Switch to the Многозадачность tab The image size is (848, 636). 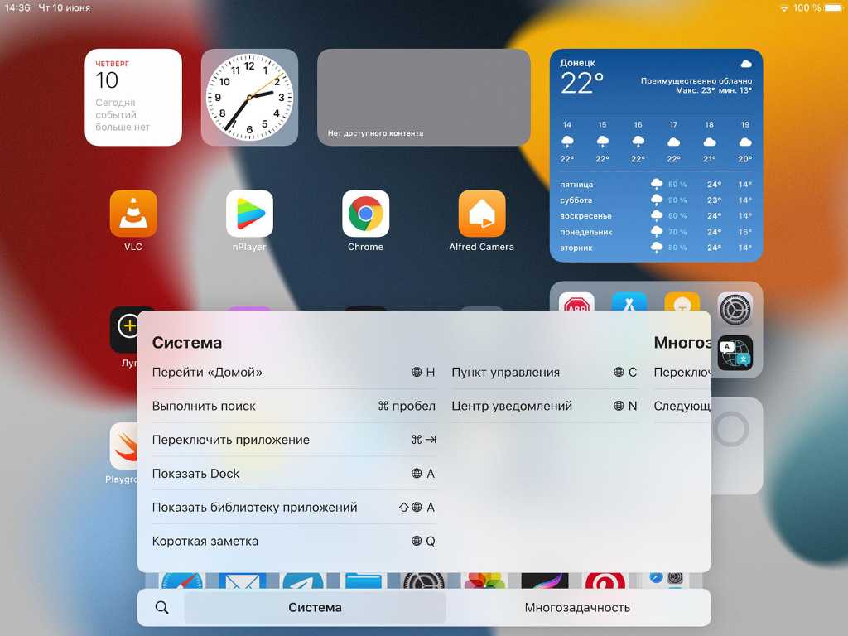pos(577,608)
